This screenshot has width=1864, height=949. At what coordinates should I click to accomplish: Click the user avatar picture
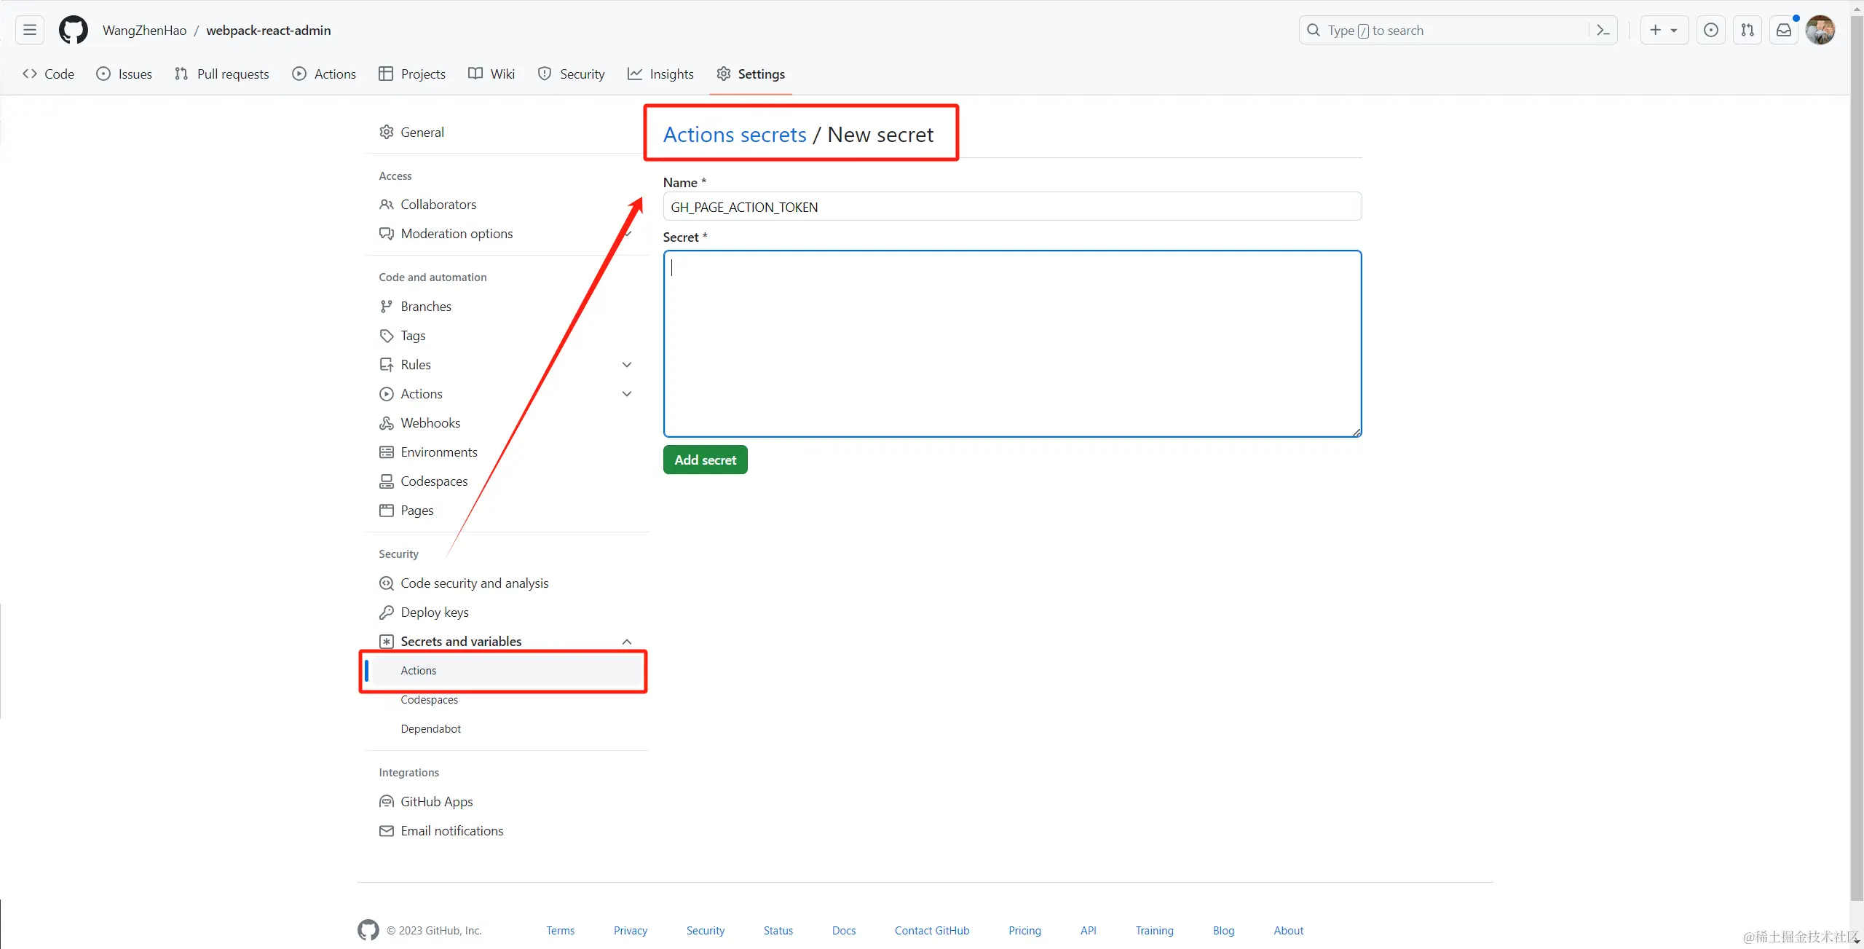(1820, 30)
